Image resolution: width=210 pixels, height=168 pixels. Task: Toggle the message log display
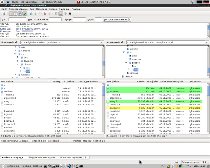tap(11, 14)
